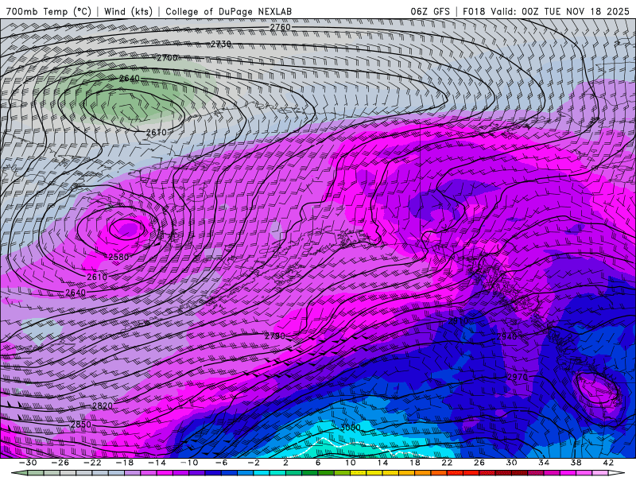The height and width of the screenshot is (477, 636).
Task: Click the 18 colorbar tick label
Action: click(x=415, y=463)
